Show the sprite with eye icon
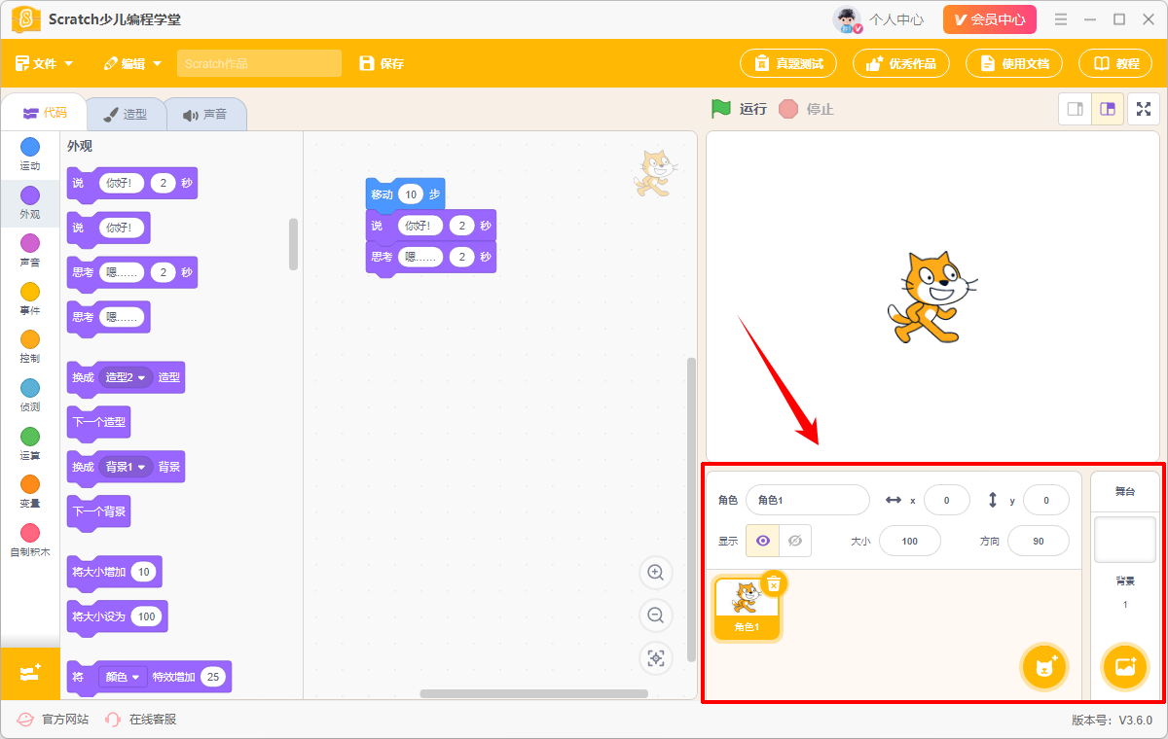1168x739 pixels. click(x=762, y=541)
